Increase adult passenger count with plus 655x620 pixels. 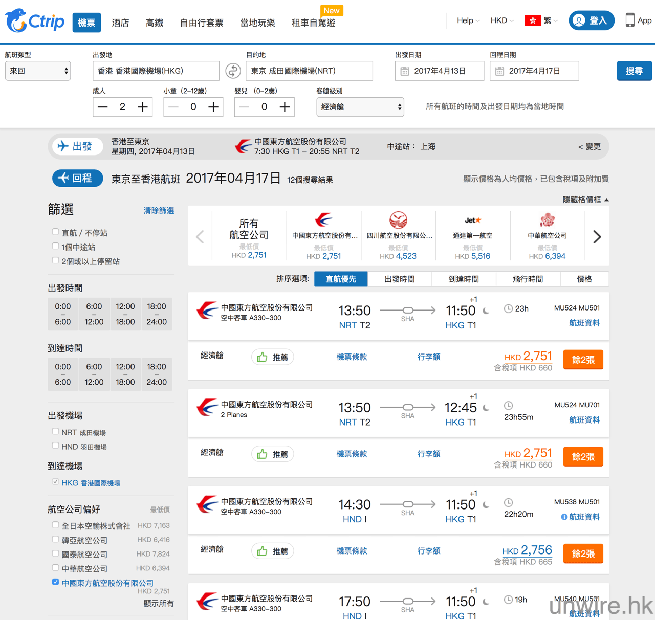pos(143,107)
